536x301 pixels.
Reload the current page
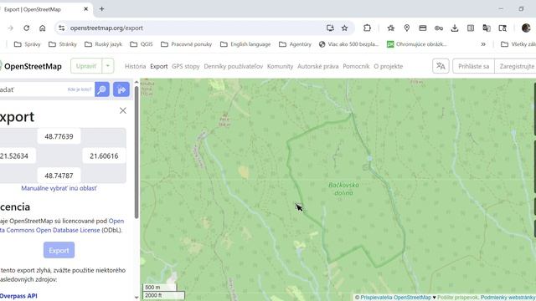26,28
